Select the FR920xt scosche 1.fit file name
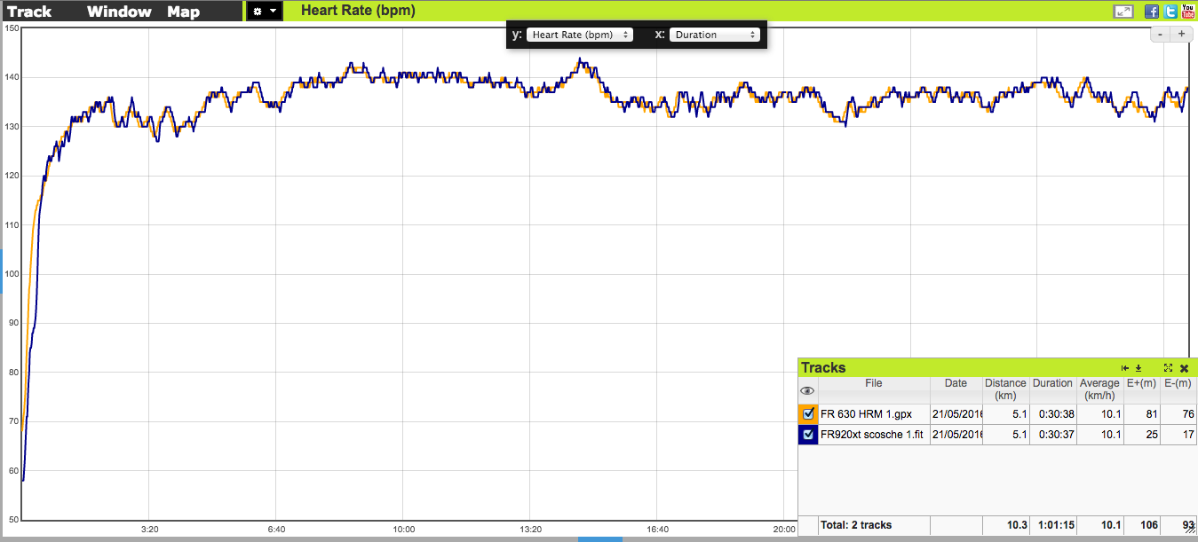The width and height of the screenshot is (1198, 542). point(872,435)
